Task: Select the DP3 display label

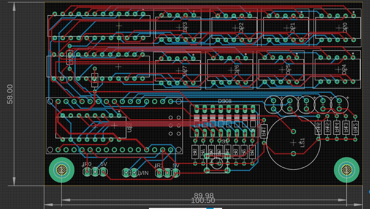Action: pos(185,27)
